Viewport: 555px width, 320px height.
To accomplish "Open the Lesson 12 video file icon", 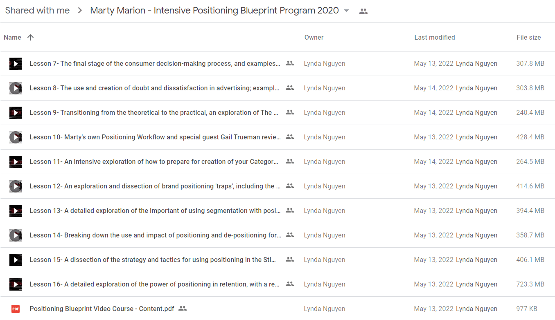I will click(x=16, y=186).
